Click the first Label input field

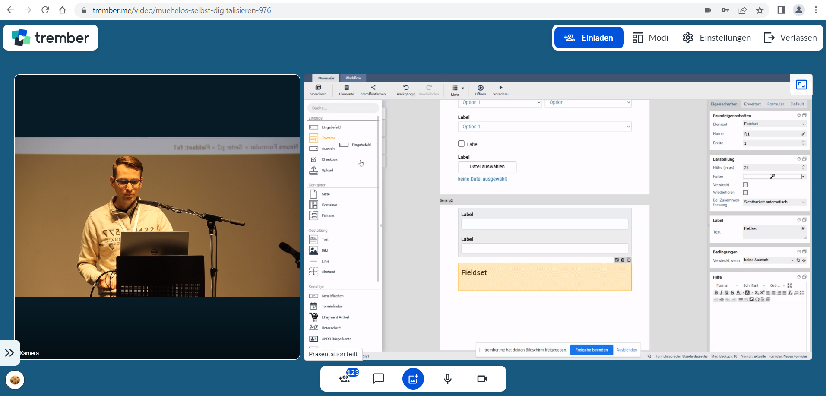[544, 224]
